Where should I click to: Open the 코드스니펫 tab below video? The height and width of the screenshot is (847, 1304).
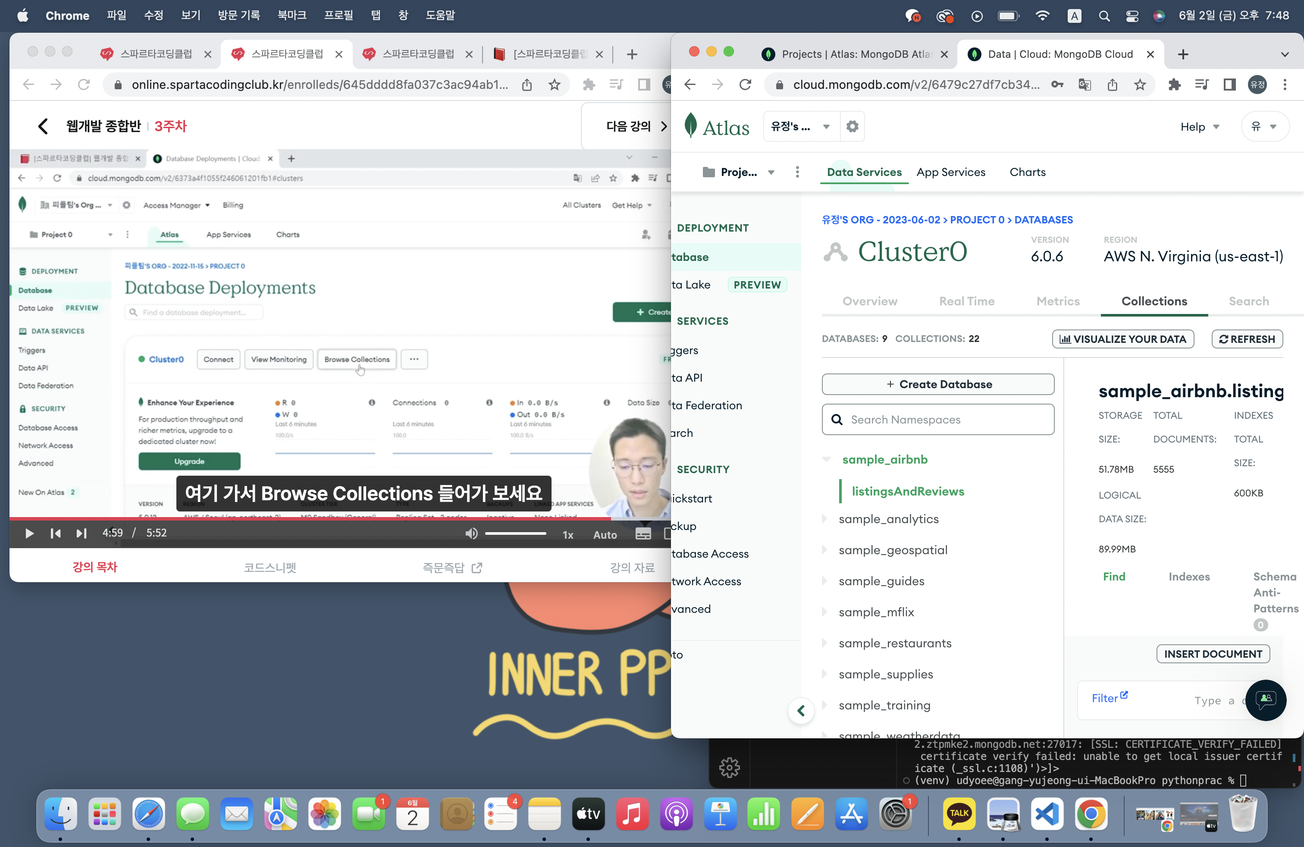(x=270, y=567)
